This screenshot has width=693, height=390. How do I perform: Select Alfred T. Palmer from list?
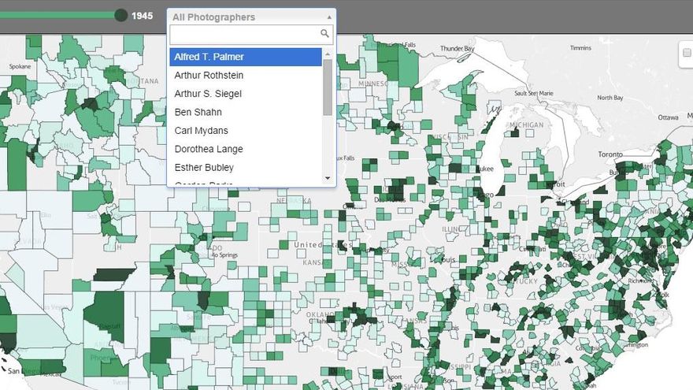245,57
